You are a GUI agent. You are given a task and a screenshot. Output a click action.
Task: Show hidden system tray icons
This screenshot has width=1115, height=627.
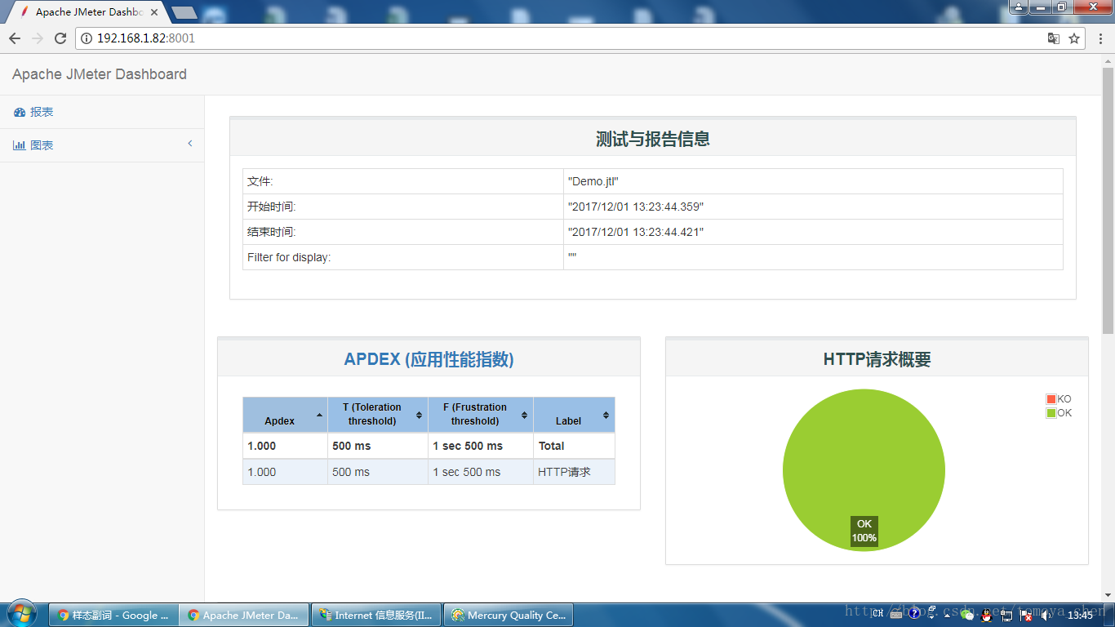click(947, 616)
